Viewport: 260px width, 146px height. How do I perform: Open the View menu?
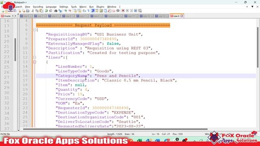[28, 7]
